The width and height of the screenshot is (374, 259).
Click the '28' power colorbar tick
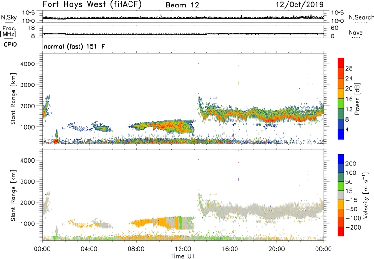(x=349, y=68)
